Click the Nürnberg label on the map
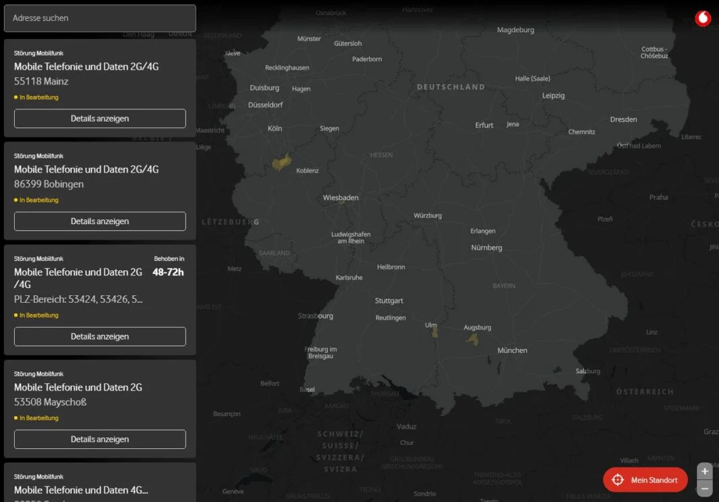Image resolution: width=719 pixels, height=502 pixels. (x=487, y=248)
